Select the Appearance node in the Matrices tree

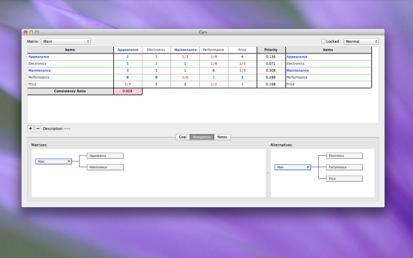[x=105, y=156]
